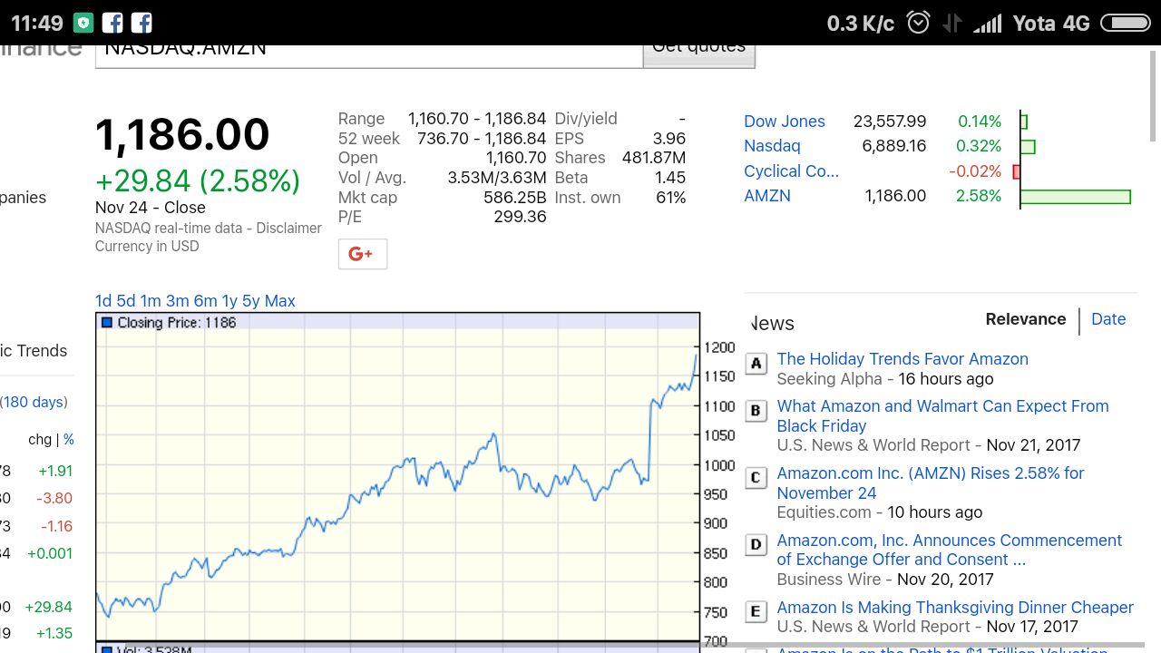Tap the signal strength bars icon
Image resolution: width=1161 pixels, height=653 pixels.
[987, 23]
